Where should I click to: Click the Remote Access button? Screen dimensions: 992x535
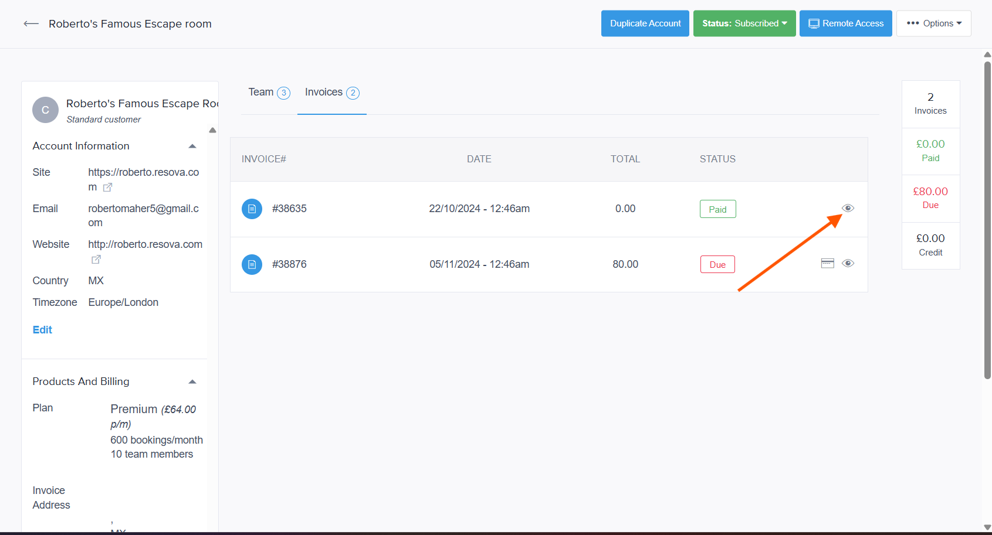pos(845,23)
